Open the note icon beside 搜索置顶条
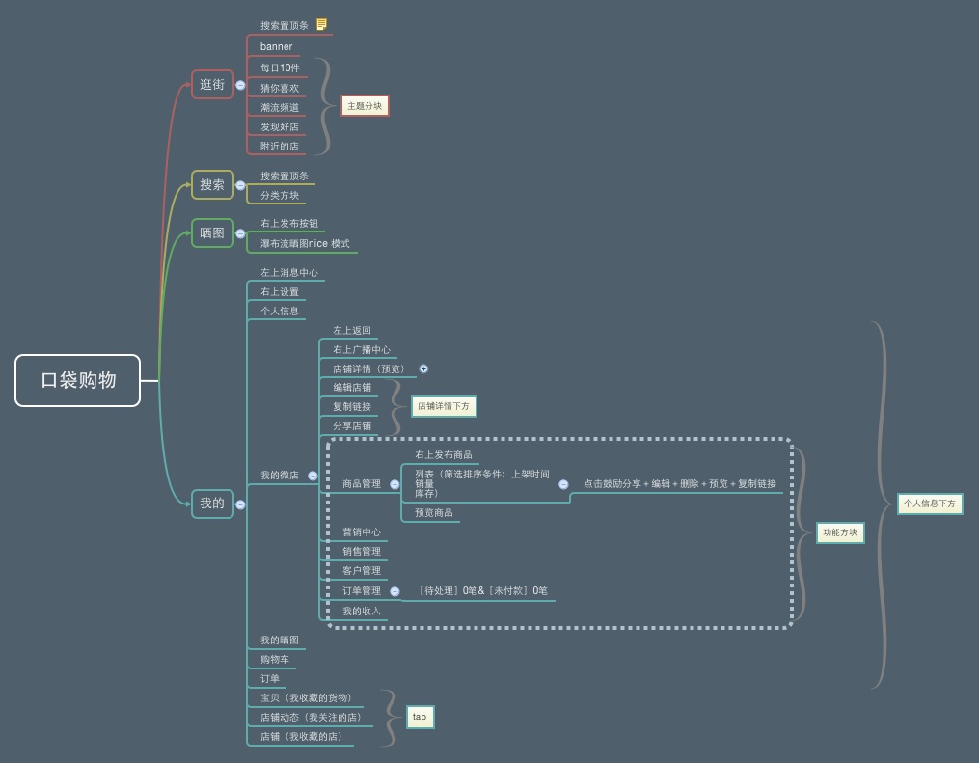This screenshot has width=979, height=763. (321, 24)
